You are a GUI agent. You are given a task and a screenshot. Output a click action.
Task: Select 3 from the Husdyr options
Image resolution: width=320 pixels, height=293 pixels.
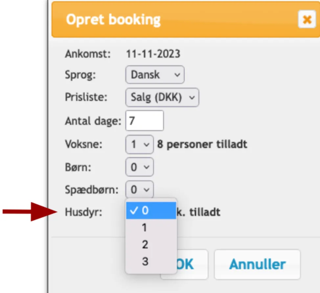pyautogui.click(x=151, y=262)
